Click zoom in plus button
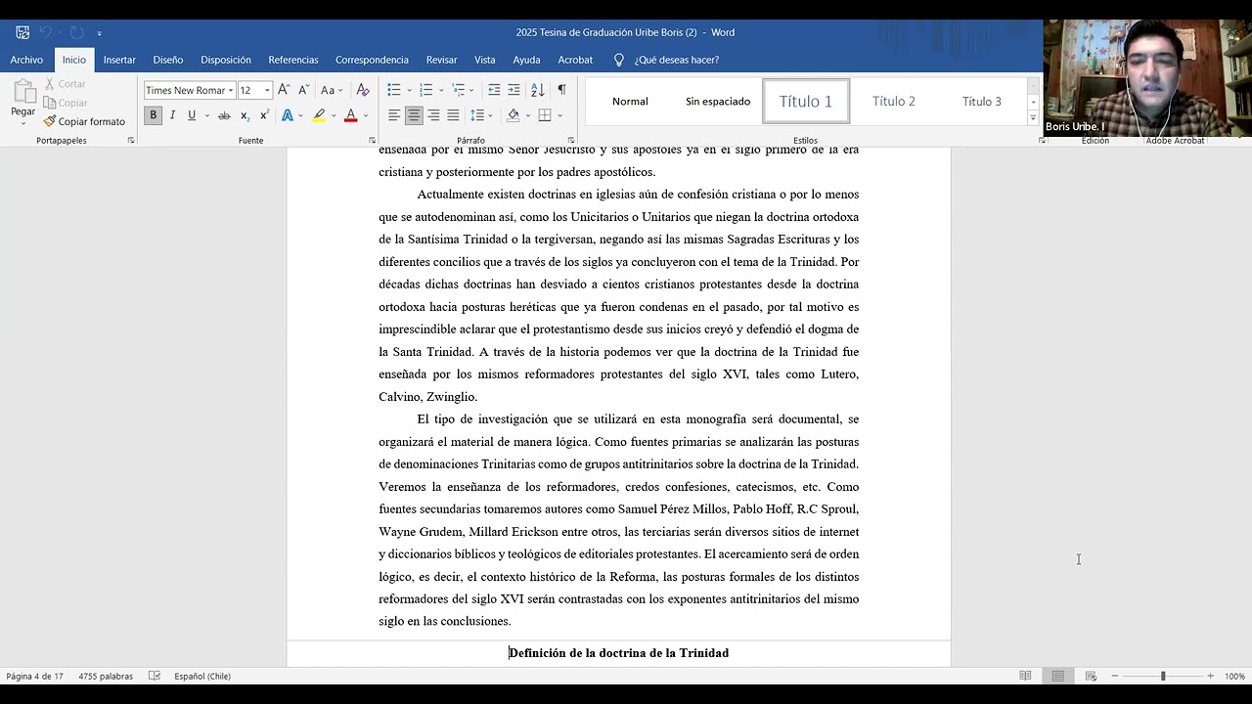Screen dimensions: 1252x704 pyautogui.click(x=1210, y=676)
